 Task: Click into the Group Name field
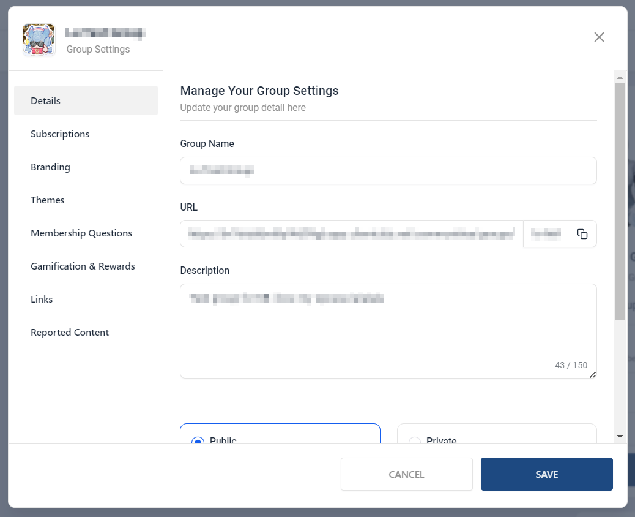[388, 170]
